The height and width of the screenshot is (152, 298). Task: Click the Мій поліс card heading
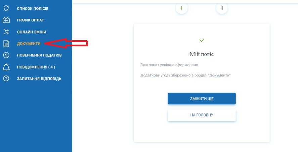tap(202, 54)
